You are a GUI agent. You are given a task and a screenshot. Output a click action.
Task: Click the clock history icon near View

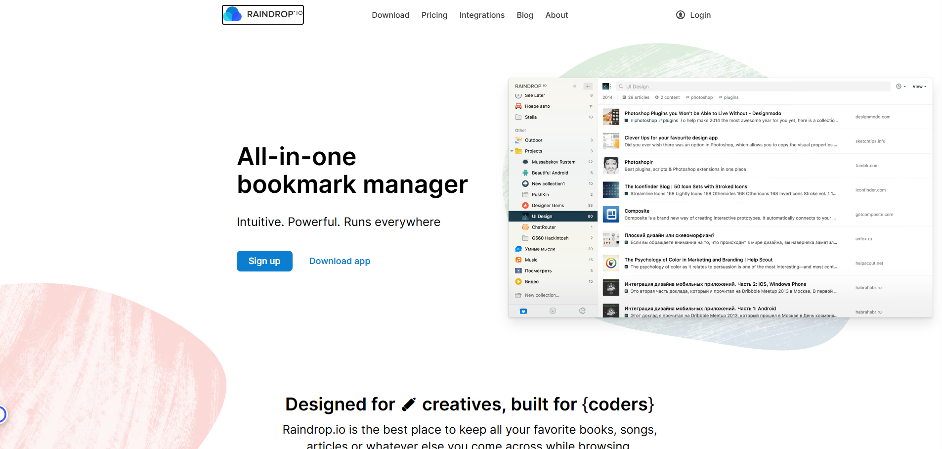click(x=899, y=87)
